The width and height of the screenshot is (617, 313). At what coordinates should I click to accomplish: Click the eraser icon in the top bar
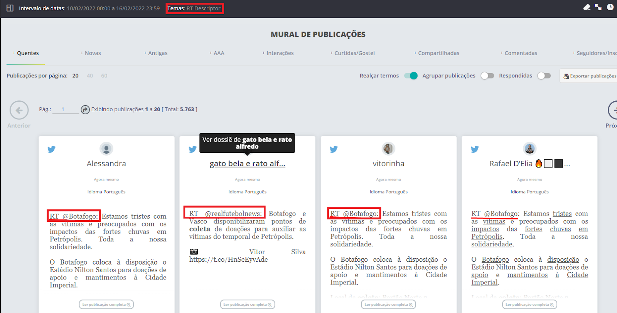587,7
